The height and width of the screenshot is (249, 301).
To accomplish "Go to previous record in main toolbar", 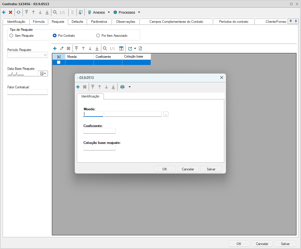I will (x=33, y=12).
